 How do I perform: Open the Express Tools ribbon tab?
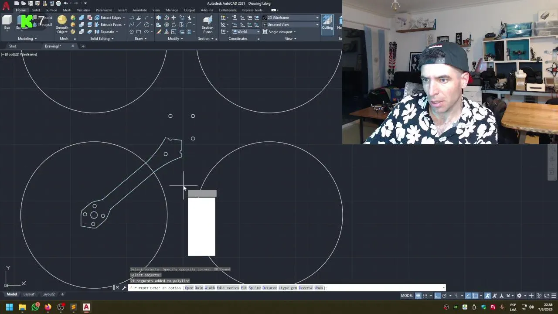[252, 10]
